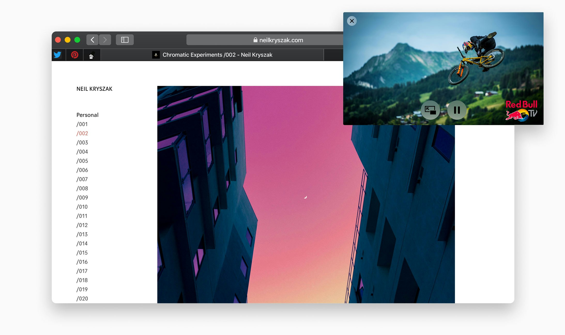Click the NEIL KRYSZAK site title
Viewport: 565px width, 335px height.
tap(94, 89)
